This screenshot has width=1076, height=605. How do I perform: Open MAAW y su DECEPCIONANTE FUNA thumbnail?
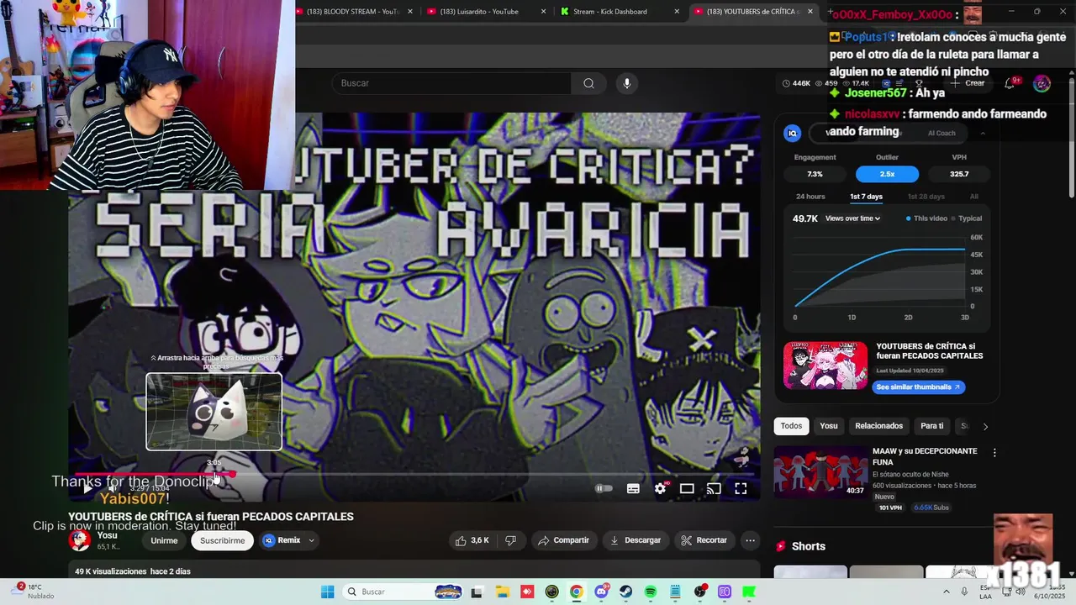(x=820, y=472)
